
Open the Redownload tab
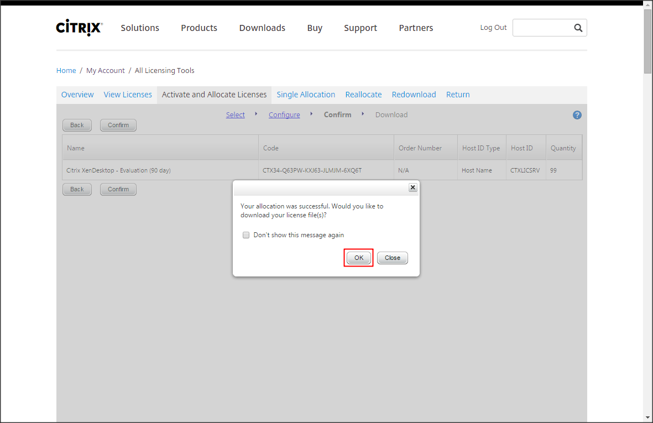[x=414, y=95]
